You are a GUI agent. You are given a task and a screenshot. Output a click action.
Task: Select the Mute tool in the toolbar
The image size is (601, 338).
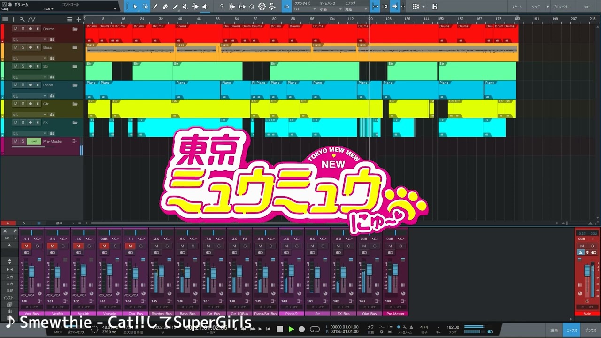point(185,7)
